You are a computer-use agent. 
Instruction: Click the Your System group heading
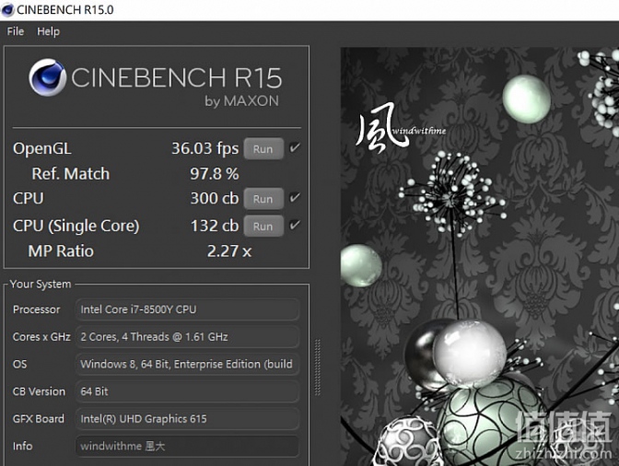[x=41, y=284]
